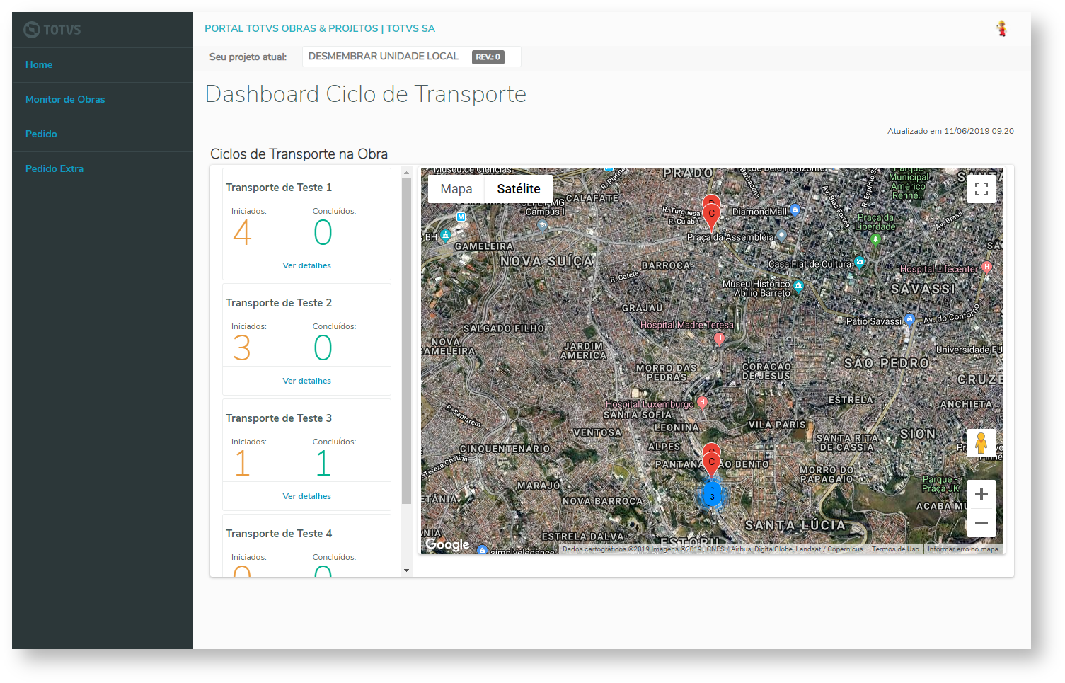The height and width of the screenshot is (683, 1065).
Task: Click the TOTVS logo in the sidebar
Action: [52, 30]
